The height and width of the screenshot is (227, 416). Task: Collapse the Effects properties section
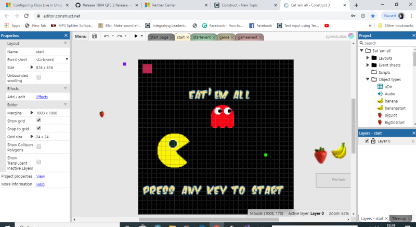[66, 88]
